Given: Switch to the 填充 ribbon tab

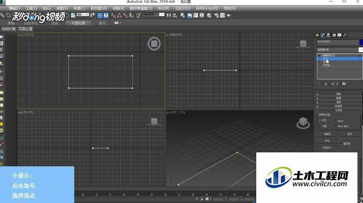Looking at the screenshot, I should click(x=102, y=23).
